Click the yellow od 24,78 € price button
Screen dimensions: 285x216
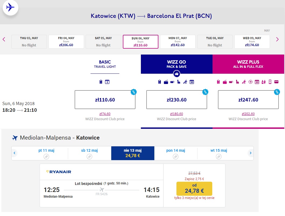tap(194, 189)
